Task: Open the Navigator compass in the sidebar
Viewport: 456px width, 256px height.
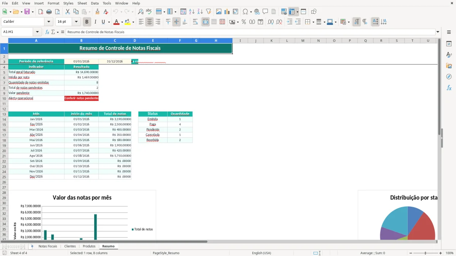Action: 449,77
